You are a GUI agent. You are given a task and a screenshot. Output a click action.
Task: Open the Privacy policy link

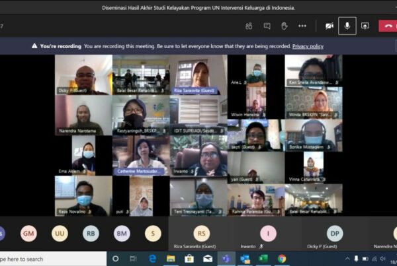[308, 46]
